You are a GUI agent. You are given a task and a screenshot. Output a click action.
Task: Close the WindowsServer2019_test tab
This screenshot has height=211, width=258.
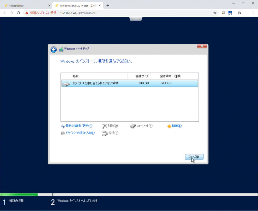click(100, 6)
